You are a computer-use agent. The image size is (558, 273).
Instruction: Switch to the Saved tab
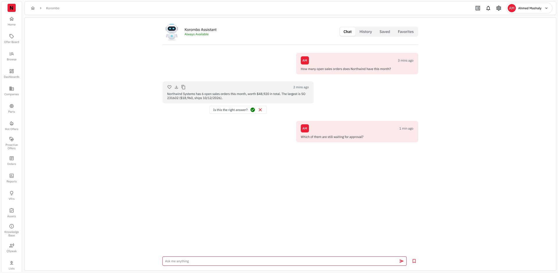385,32
